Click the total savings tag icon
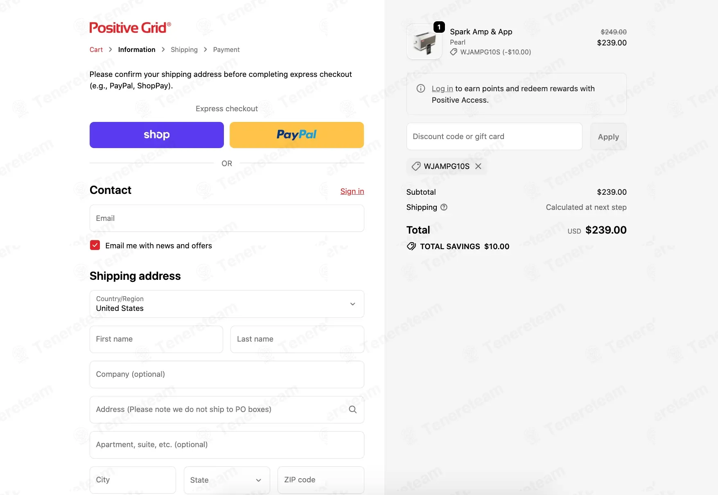 pyautogui.click(x=411, y=246)
